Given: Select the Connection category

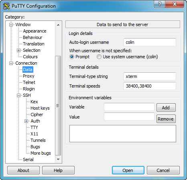Looking at the screenshot, I should tap(26, 63).
